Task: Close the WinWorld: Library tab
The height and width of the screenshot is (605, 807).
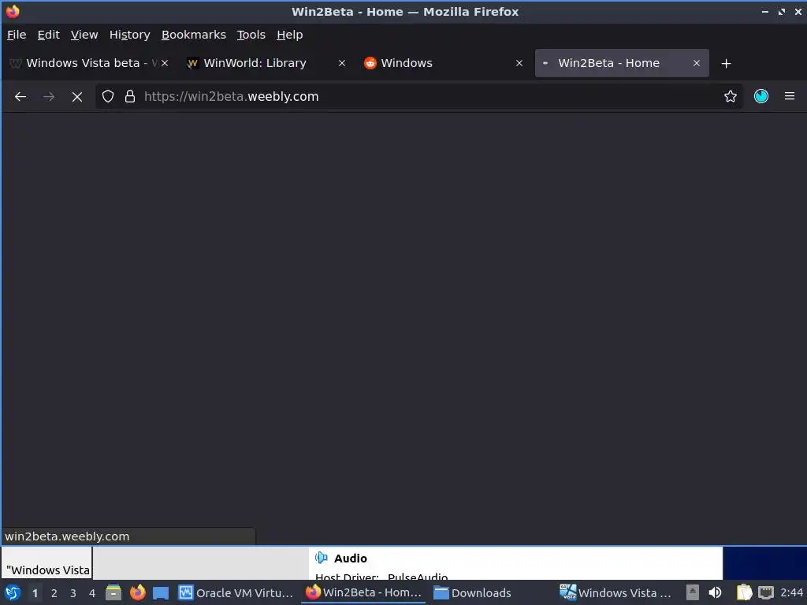Action: (x=342, y=63)
